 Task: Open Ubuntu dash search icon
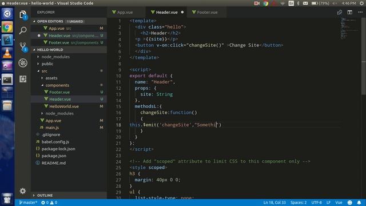(7, 14)
